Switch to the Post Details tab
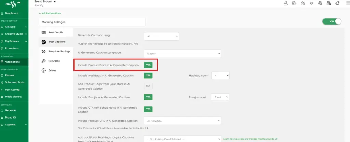 point(56,32)
